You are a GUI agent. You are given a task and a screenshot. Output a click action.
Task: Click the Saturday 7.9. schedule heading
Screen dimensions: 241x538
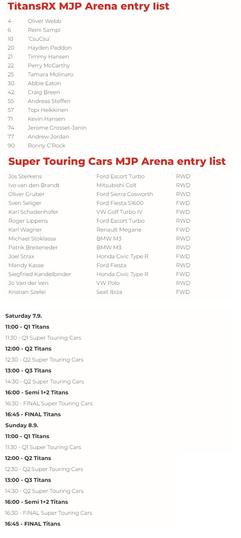point(24,316)
